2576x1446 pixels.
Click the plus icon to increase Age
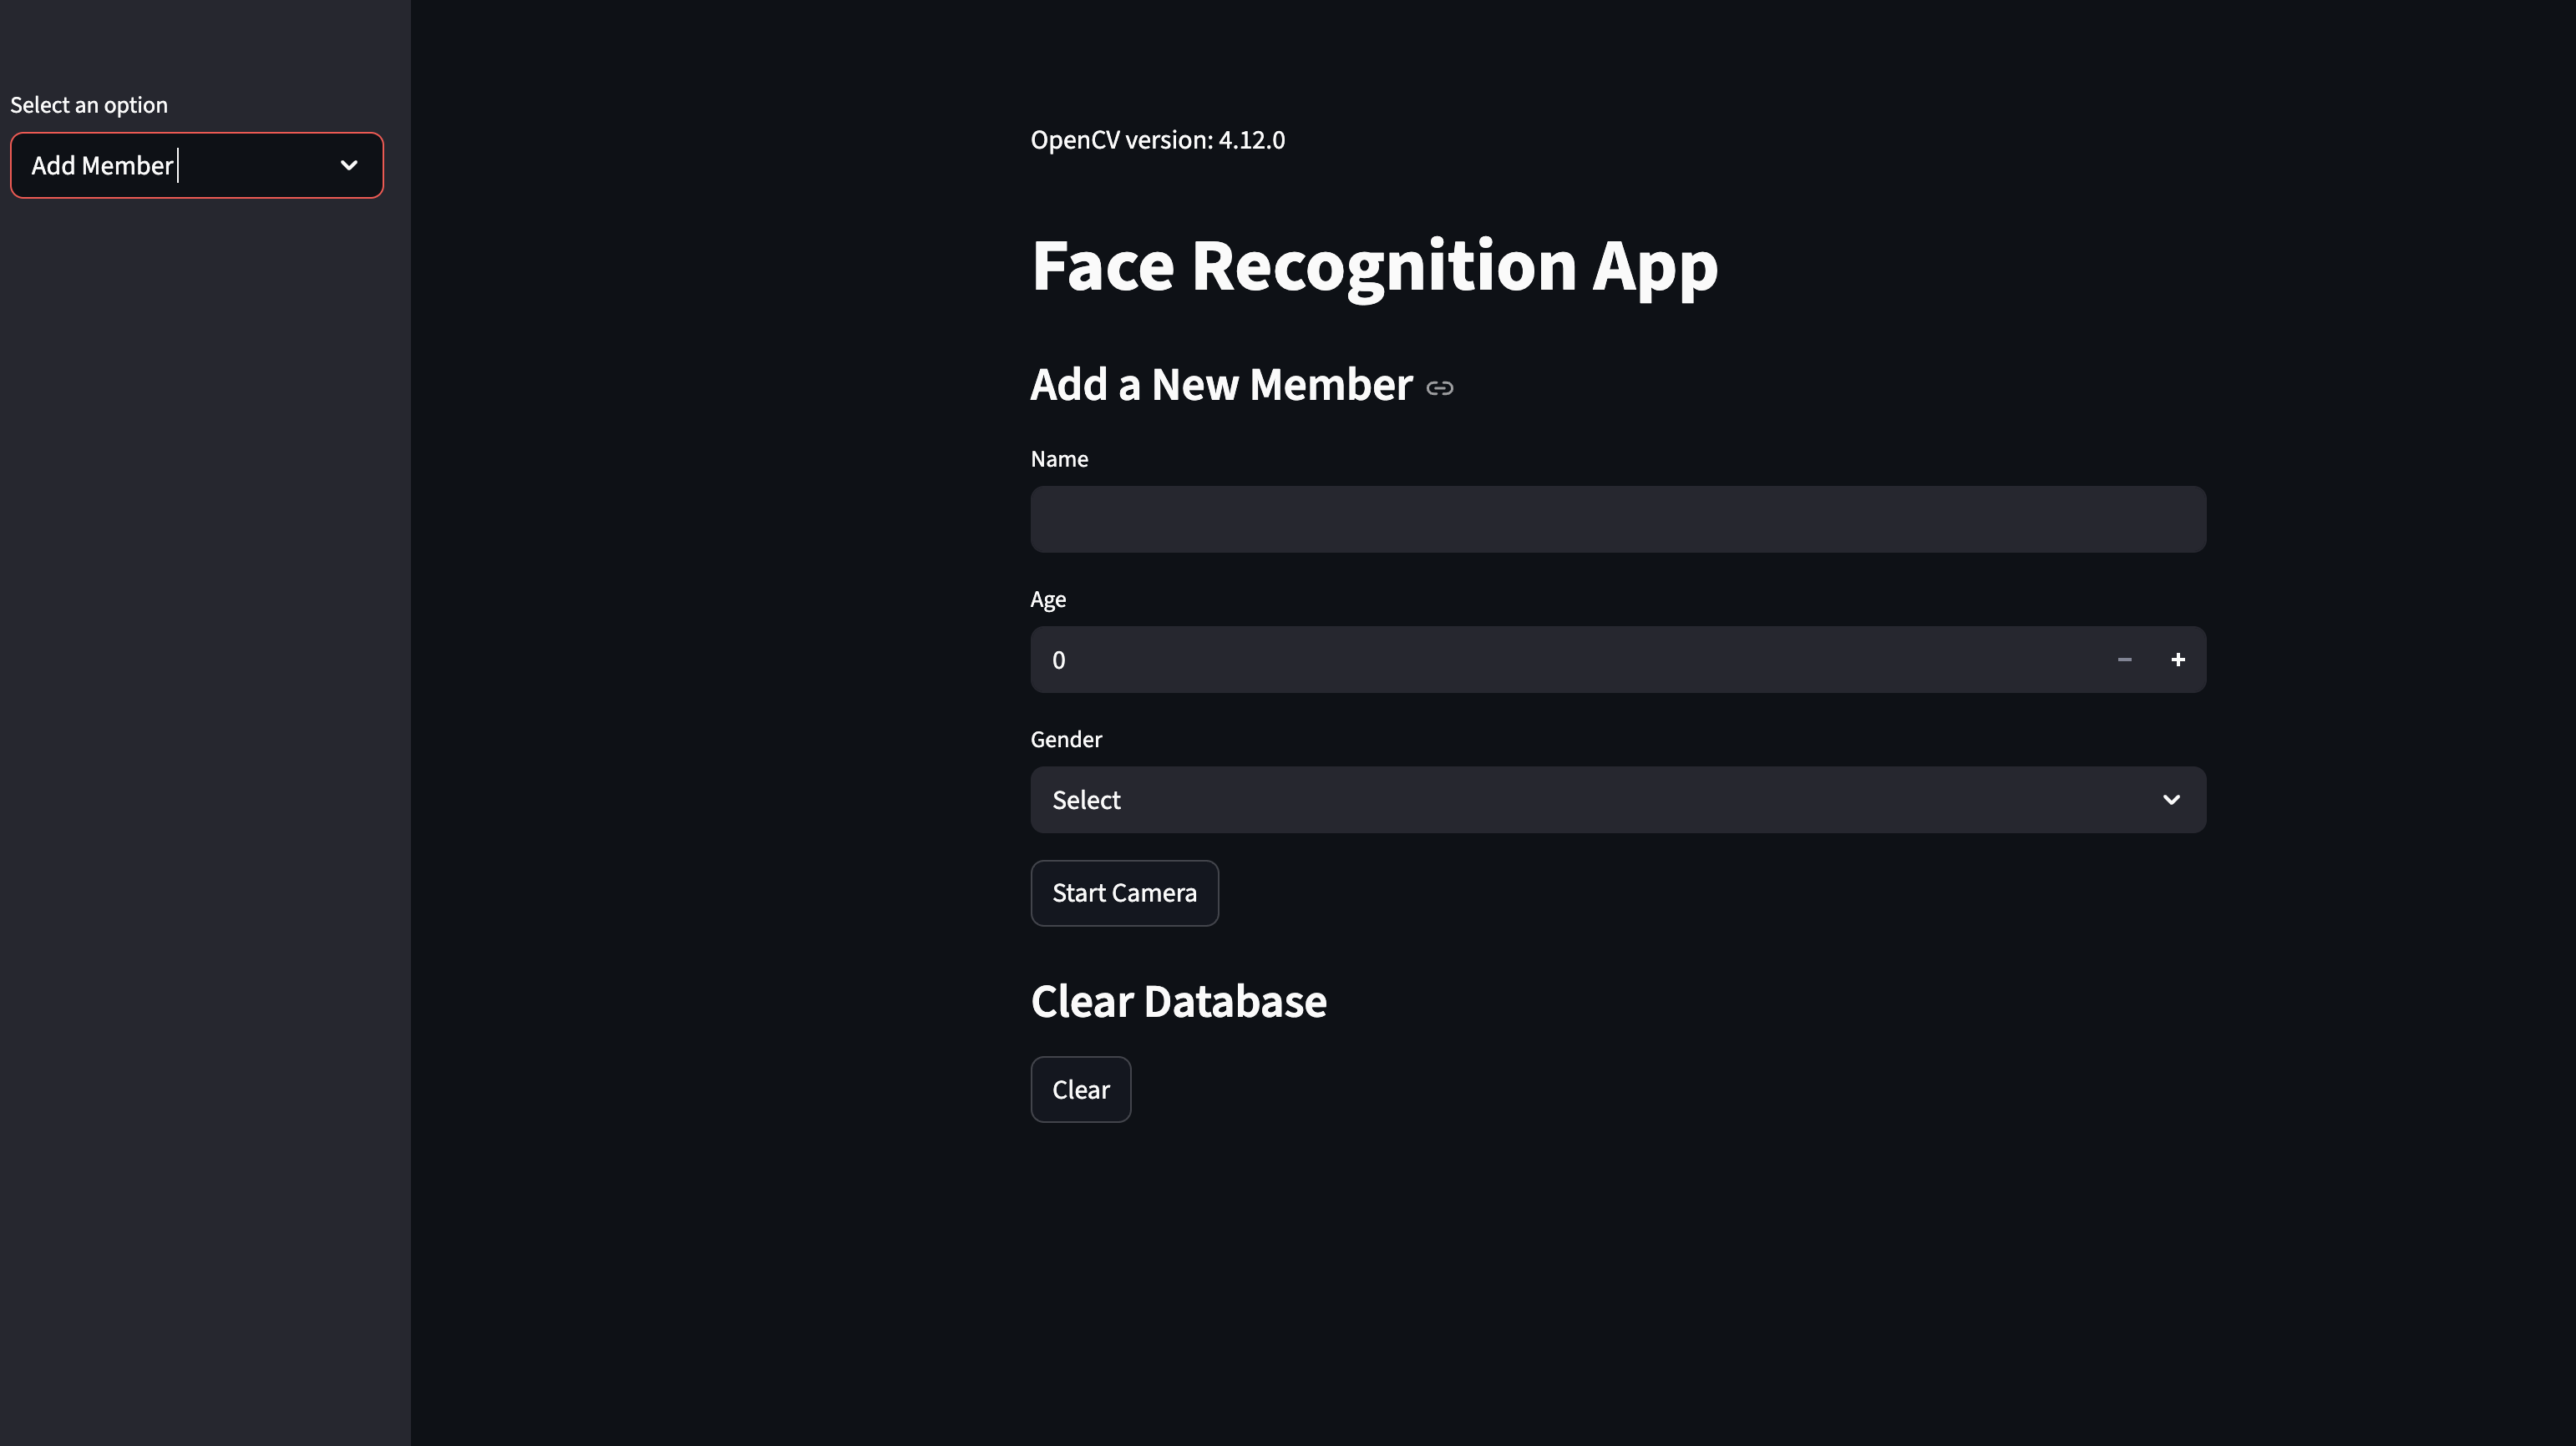2179,660
